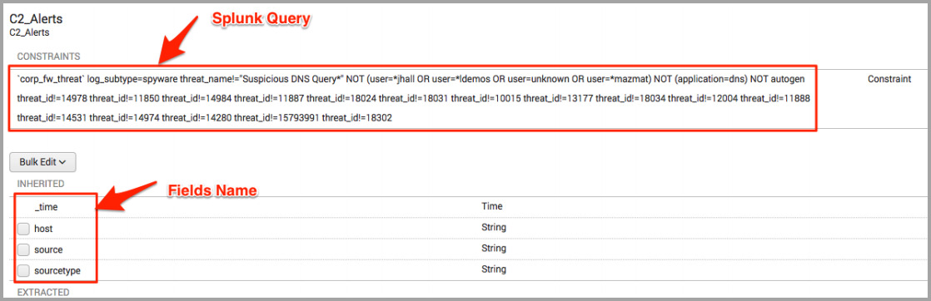This screenshot has width=931, height=301.
Task: Open the host field name
Action: tap(44, 228)
